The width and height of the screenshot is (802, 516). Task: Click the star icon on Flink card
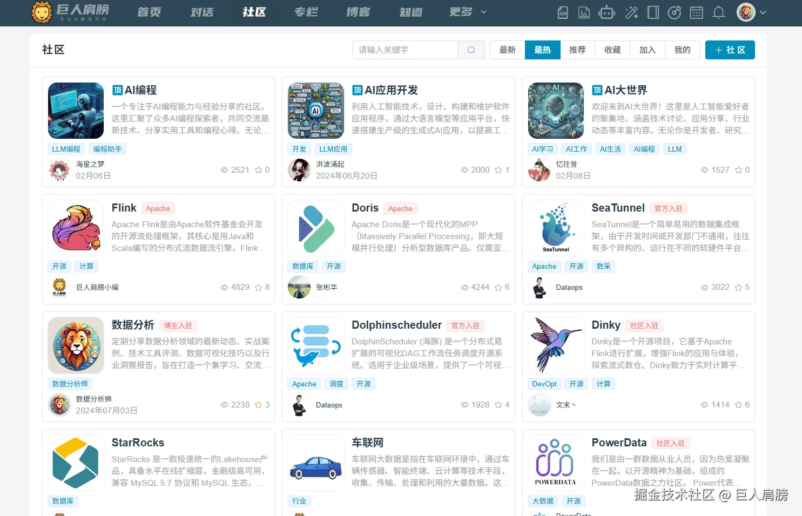[x=258, y=288]
